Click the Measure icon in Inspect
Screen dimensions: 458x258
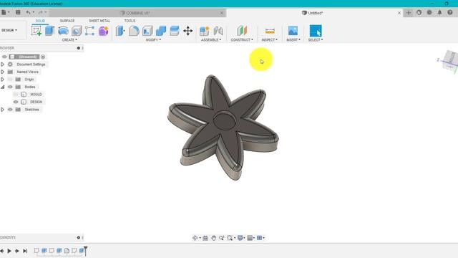[x=270, y=31]
